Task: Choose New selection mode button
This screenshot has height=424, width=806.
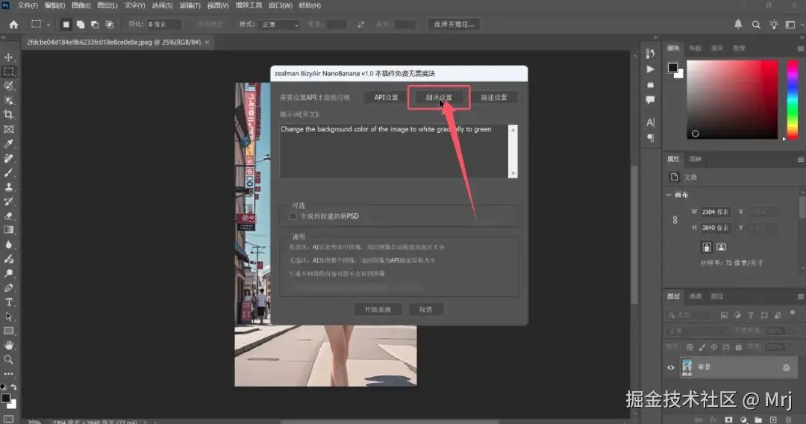Action: point(66,24)
